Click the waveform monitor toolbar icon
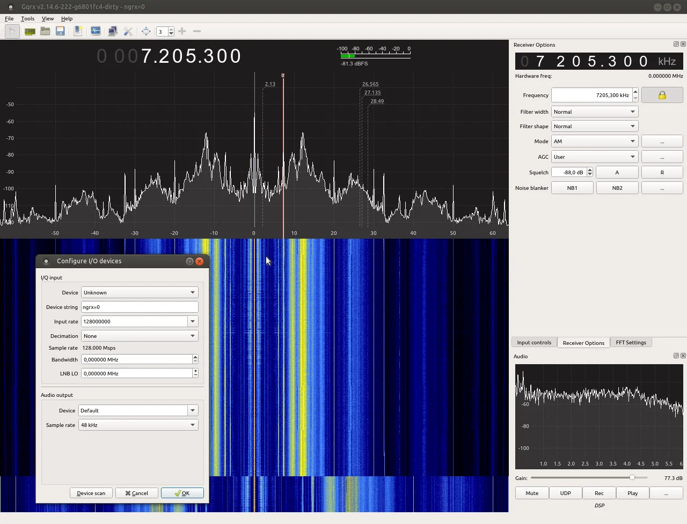Screen dimensions: 687x524 (96, 31)
